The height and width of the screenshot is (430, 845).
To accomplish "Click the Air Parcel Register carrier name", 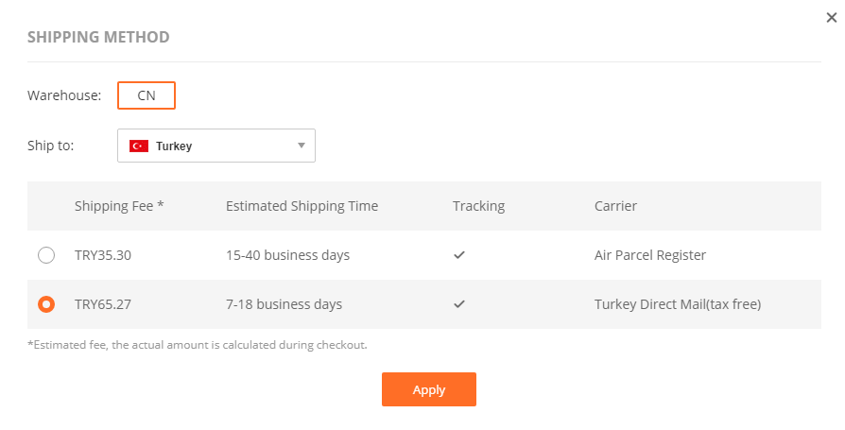I will pyautogui.click(x=650, y=255).
